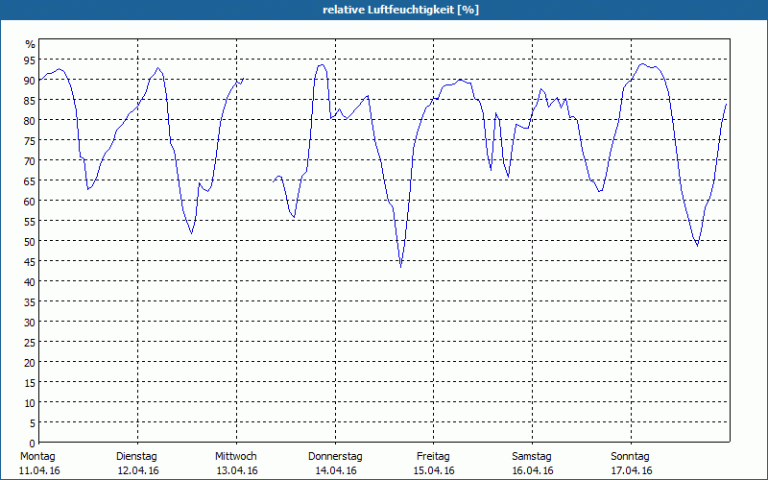
Task: Click the date label '13.04.16'
Action: 236,470
